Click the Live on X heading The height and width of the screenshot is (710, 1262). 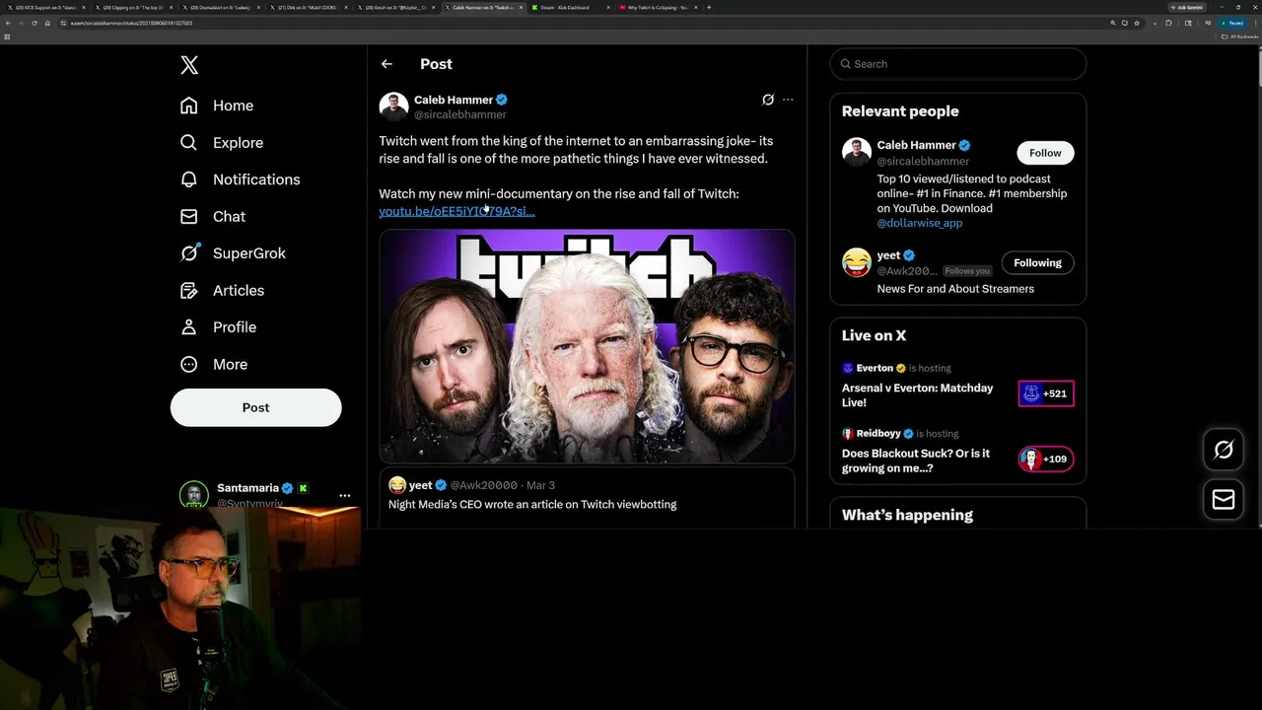click(x=874, y=335)
